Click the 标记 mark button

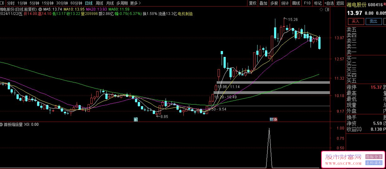[x=317, y=3]
